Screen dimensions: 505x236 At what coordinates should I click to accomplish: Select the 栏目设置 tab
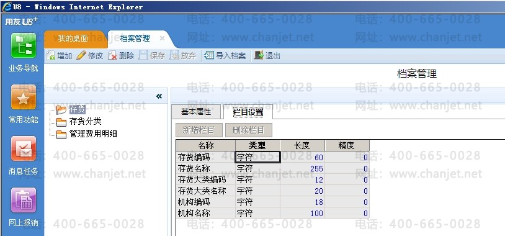click(248, 112)
